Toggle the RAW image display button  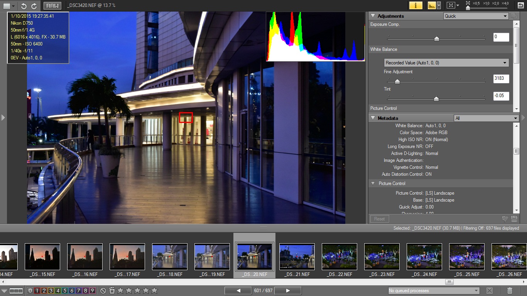pyautogui.click(x=52, y=6)
